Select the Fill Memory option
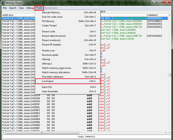173x140 pixels. (48, 21)
